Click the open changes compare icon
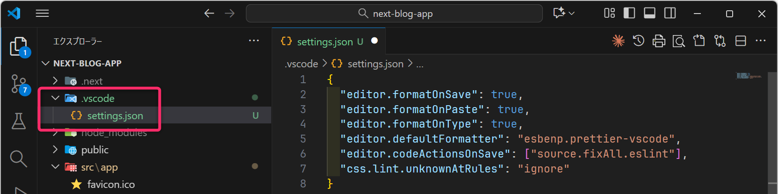Viewport: 778px width, 194px height. [x=720, y=41]
